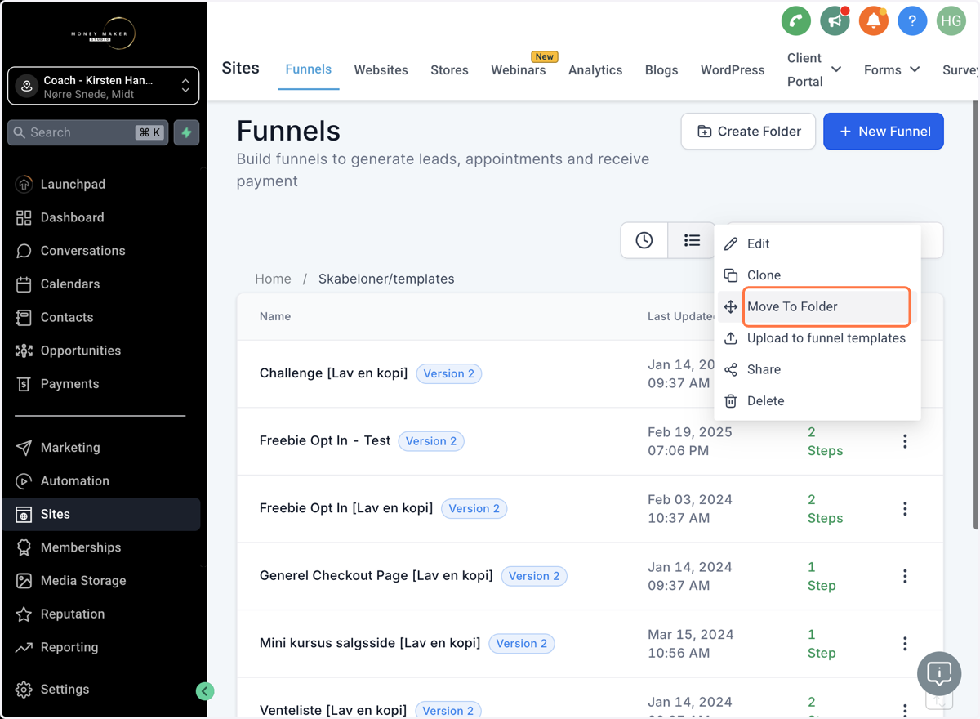The height and width of the screenshot is (719, 980).
Task: Switch to the Blogs tab
Action: pyautogui.click(x=661, y=70)
